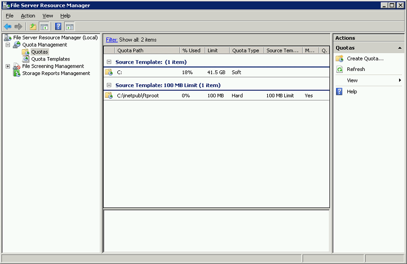
Task: Open the Help menu in the menu bar
Action: (x=66, y=16)
